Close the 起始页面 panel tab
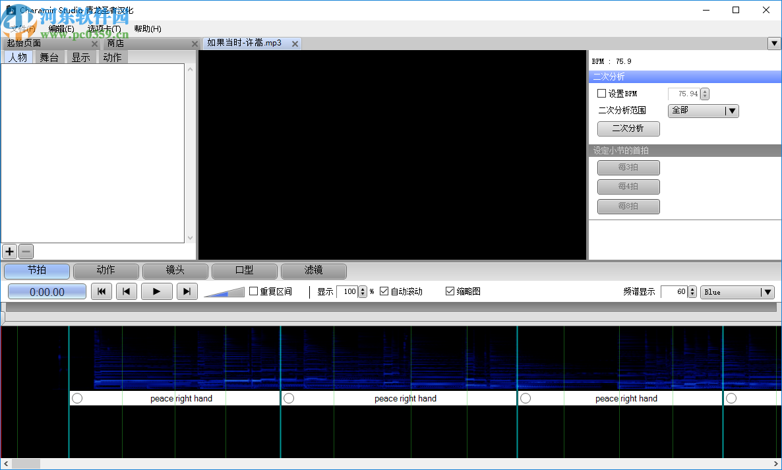The width and height of the screenshot is (782, 470). point(94,44)
